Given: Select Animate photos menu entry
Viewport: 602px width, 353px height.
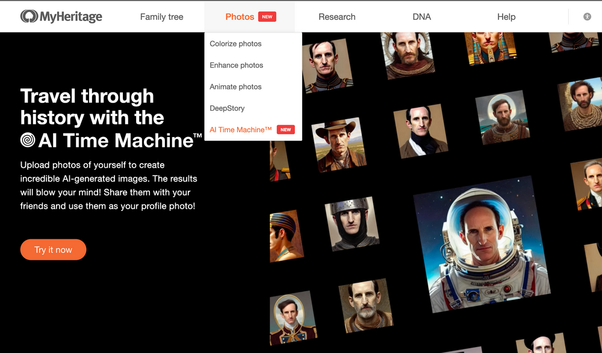Looking at the screenshot, I should (x=235, y=87).
